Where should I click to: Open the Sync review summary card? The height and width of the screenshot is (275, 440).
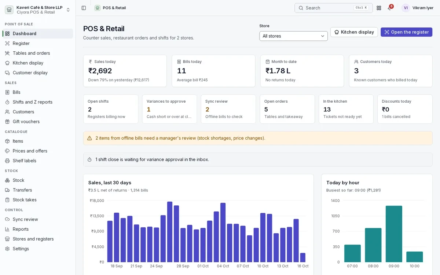[228, 109]
